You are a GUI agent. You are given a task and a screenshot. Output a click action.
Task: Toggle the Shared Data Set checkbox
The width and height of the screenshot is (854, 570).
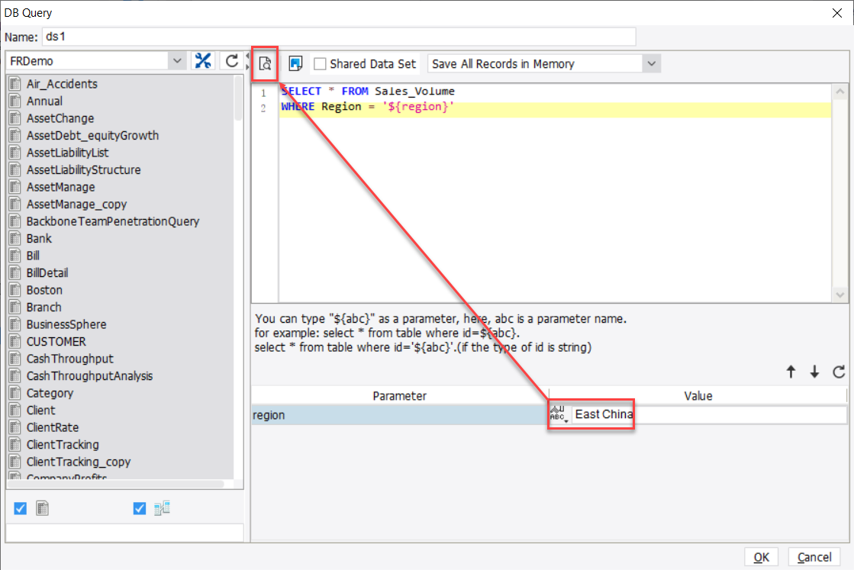pos(319,64)
